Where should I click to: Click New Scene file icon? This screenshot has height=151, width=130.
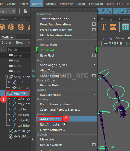[x=26, y=11]
